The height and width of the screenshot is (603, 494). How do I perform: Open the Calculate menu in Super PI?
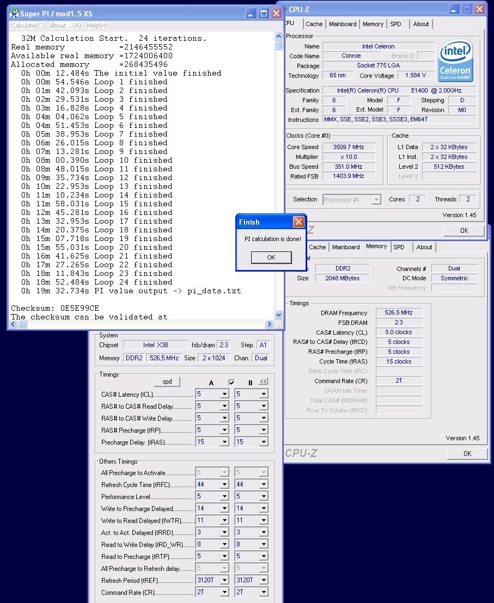[28, 26]
